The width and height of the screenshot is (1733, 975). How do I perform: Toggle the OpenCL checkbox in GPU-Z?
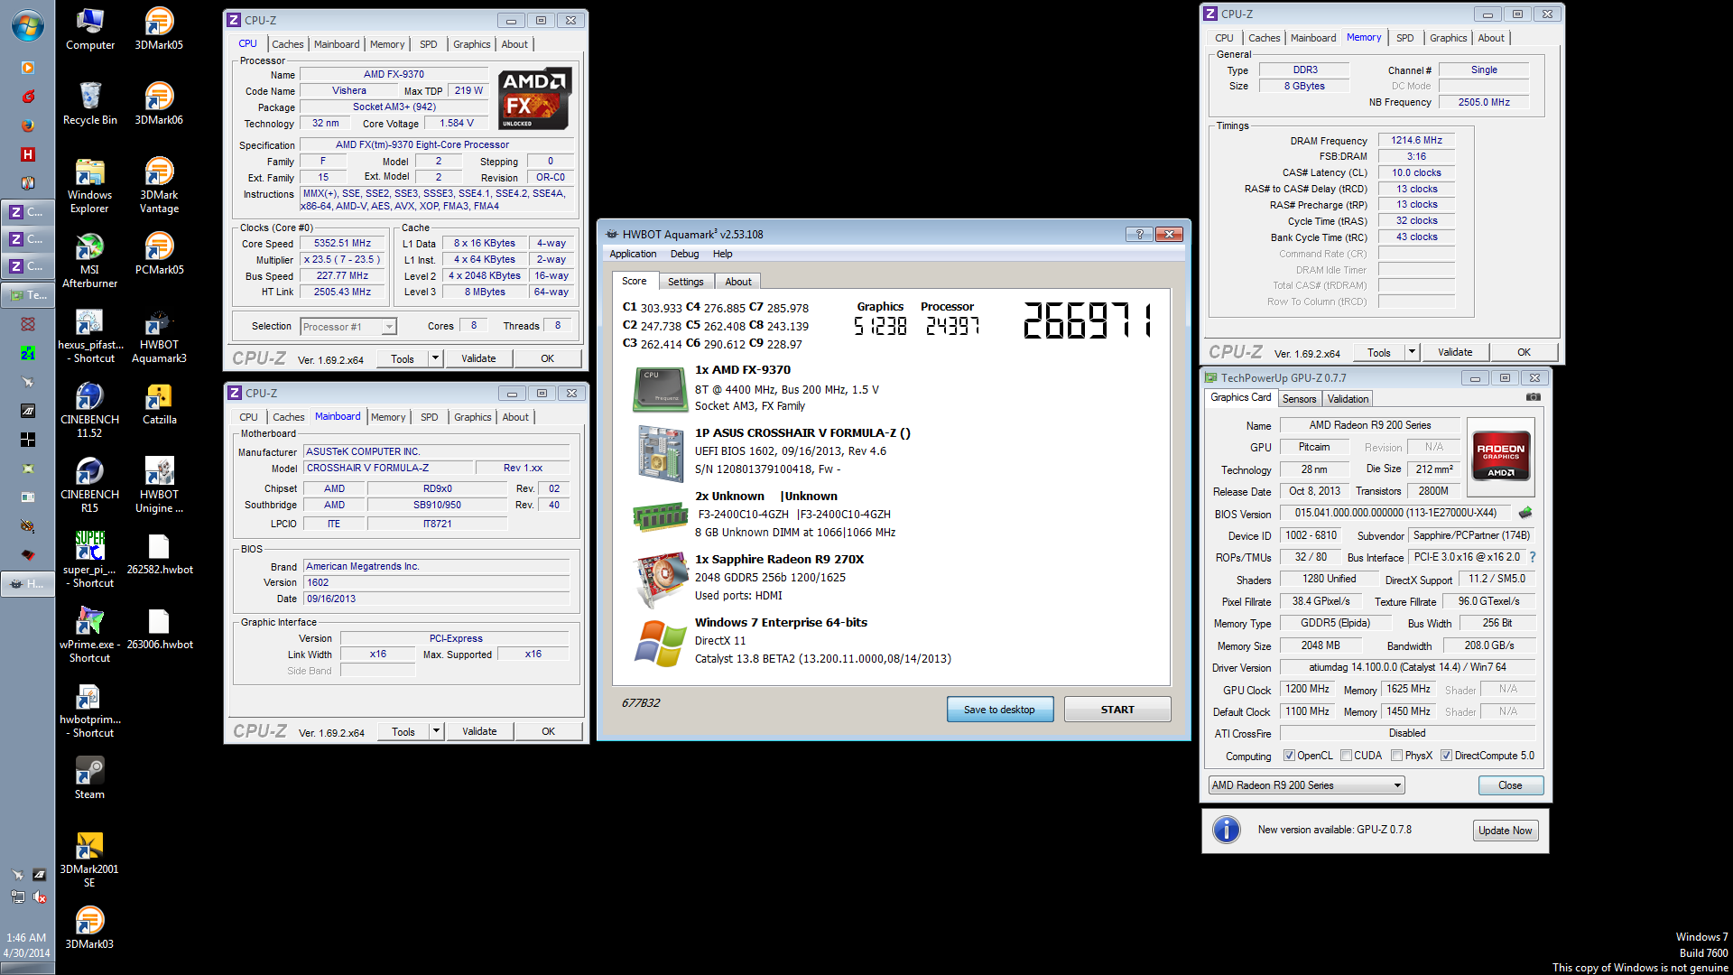1289,756
